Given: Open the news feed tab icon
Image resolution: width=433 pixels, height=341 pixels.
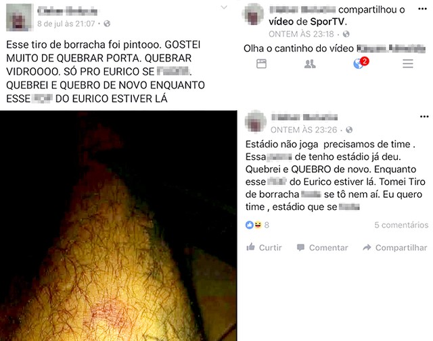Looking at the screenshot, I should 261,63.
